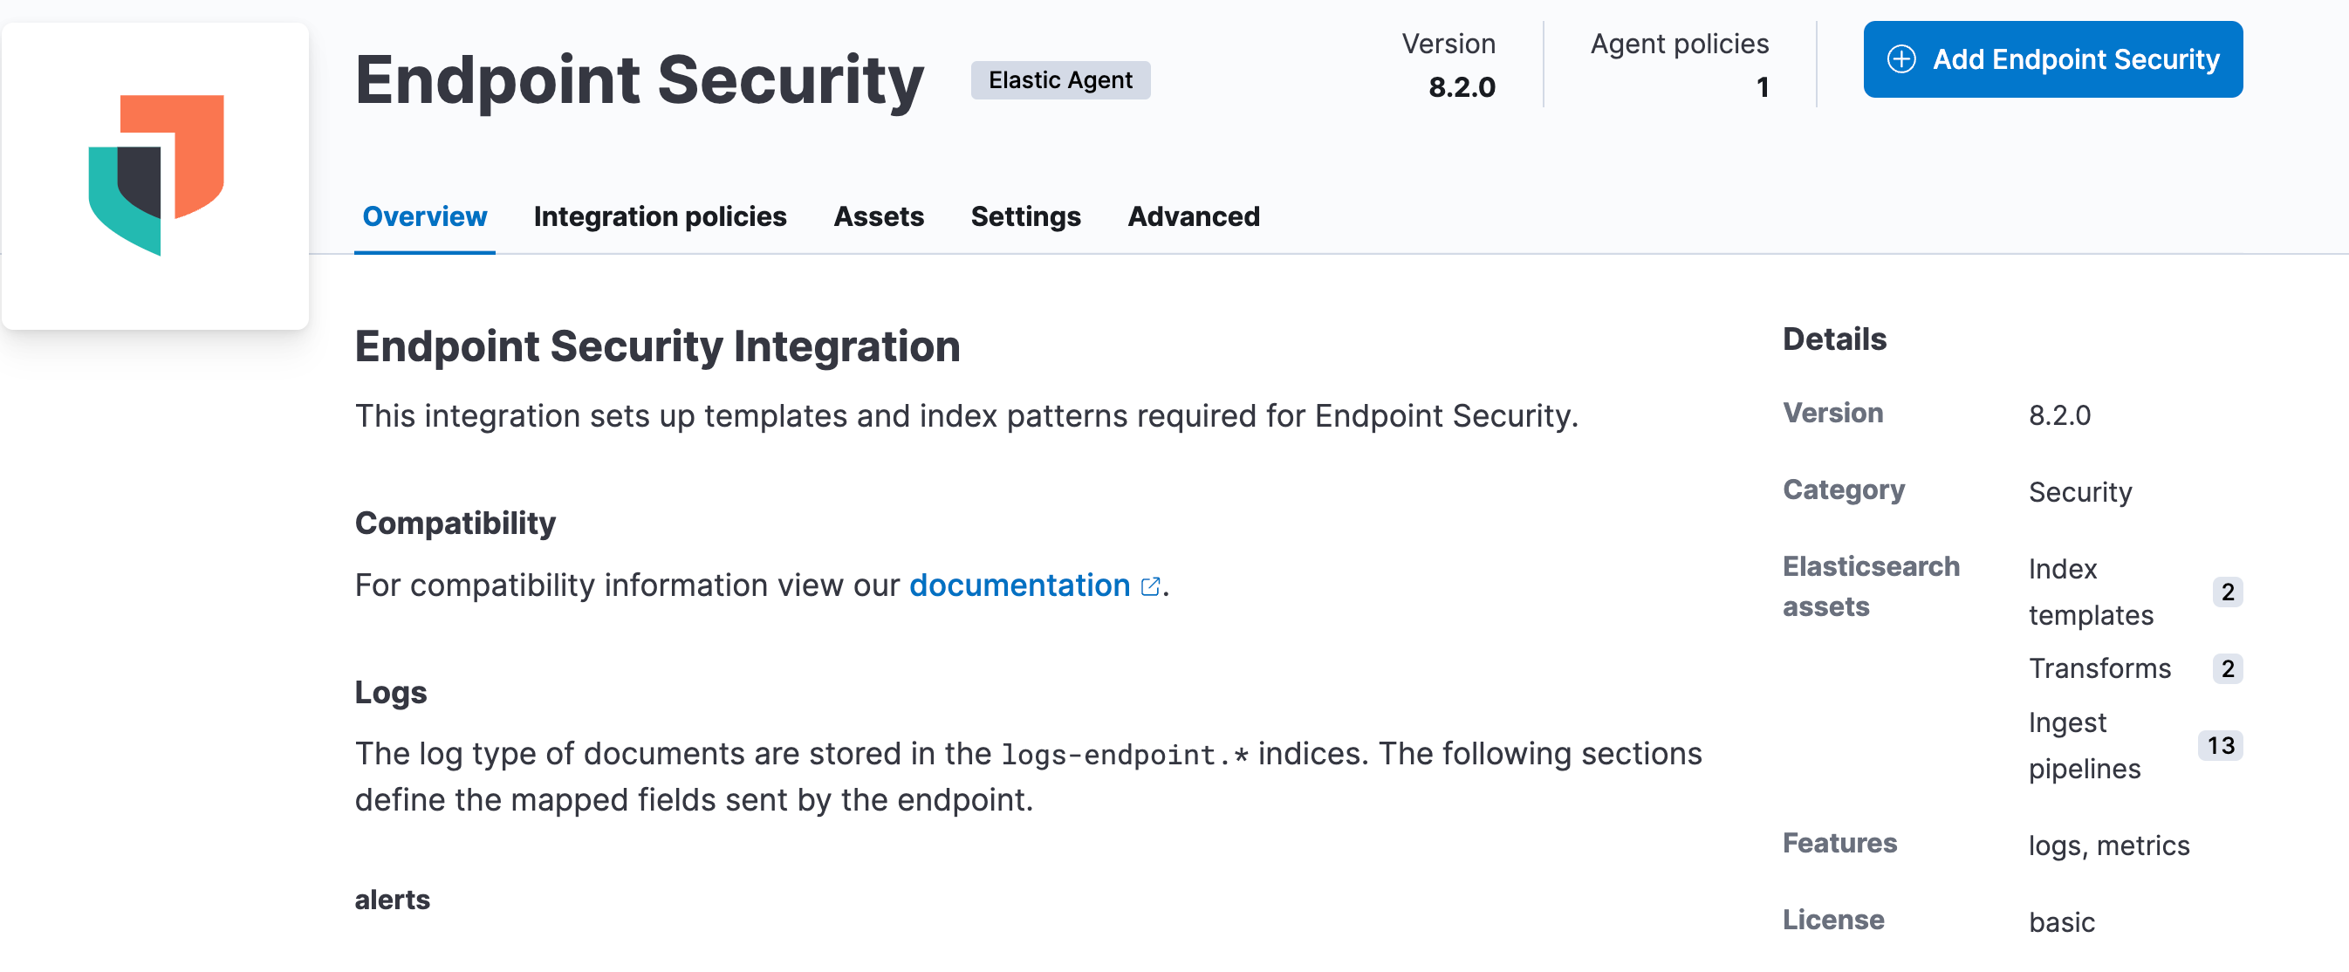Switch to Integration policies tab

click(661, 216)
